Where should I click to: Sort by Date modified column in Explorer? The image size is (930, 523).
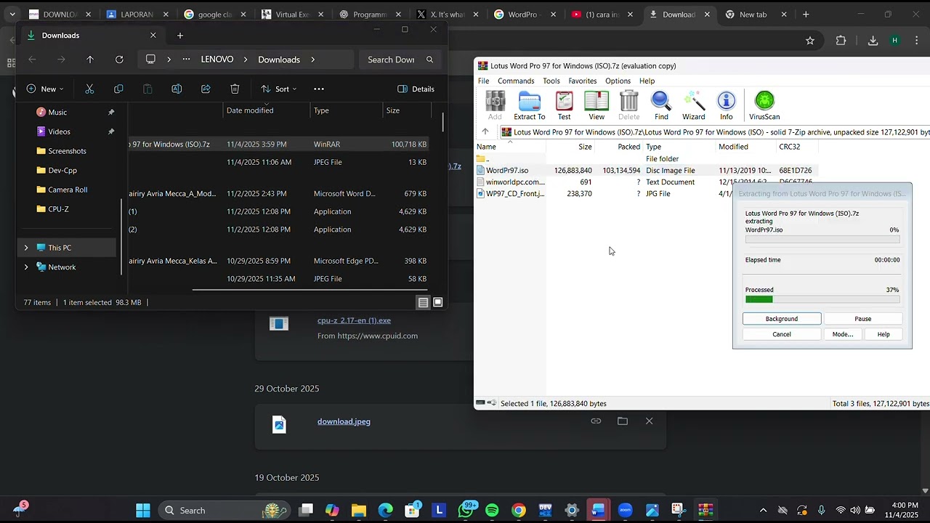pyautogui.click(x=250, y=110)
